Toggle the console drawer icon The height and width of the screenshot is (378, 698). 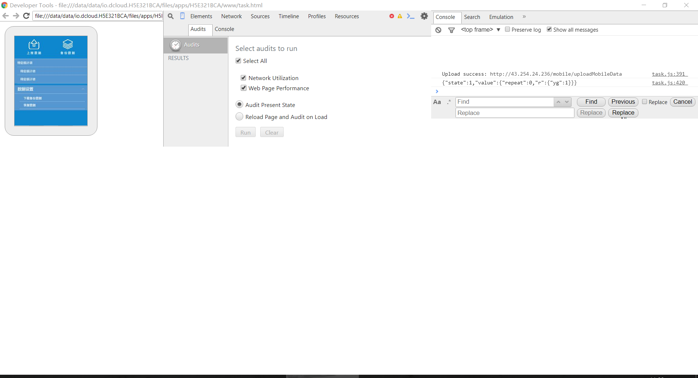point(410,16)
